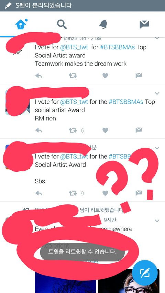Screen dimensions: 165x293
Task: Open #BTSBBMAs hashtag in first tweet
Action: pos(117,47)
